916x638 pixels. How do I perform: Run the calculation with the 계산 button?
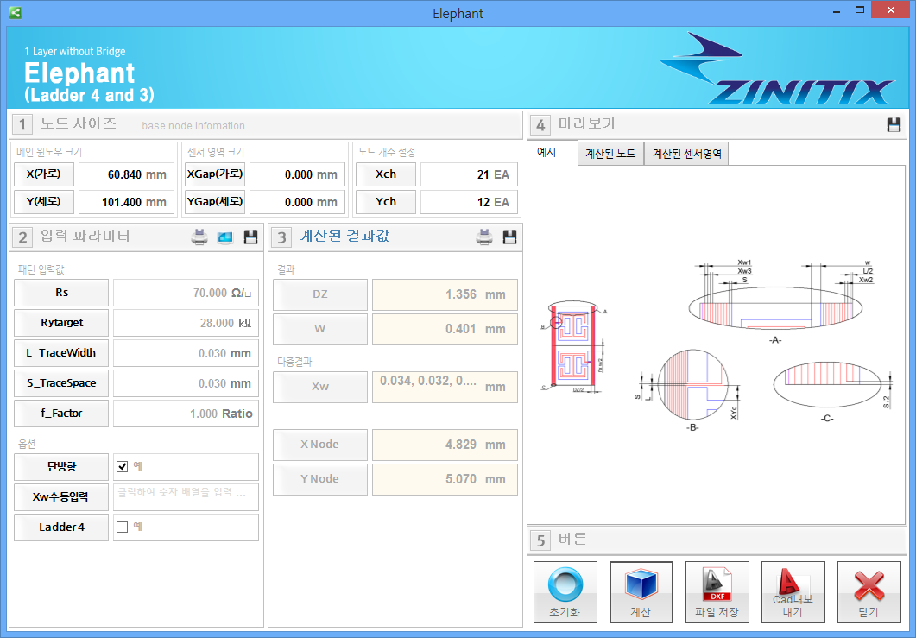pos(641,592)
